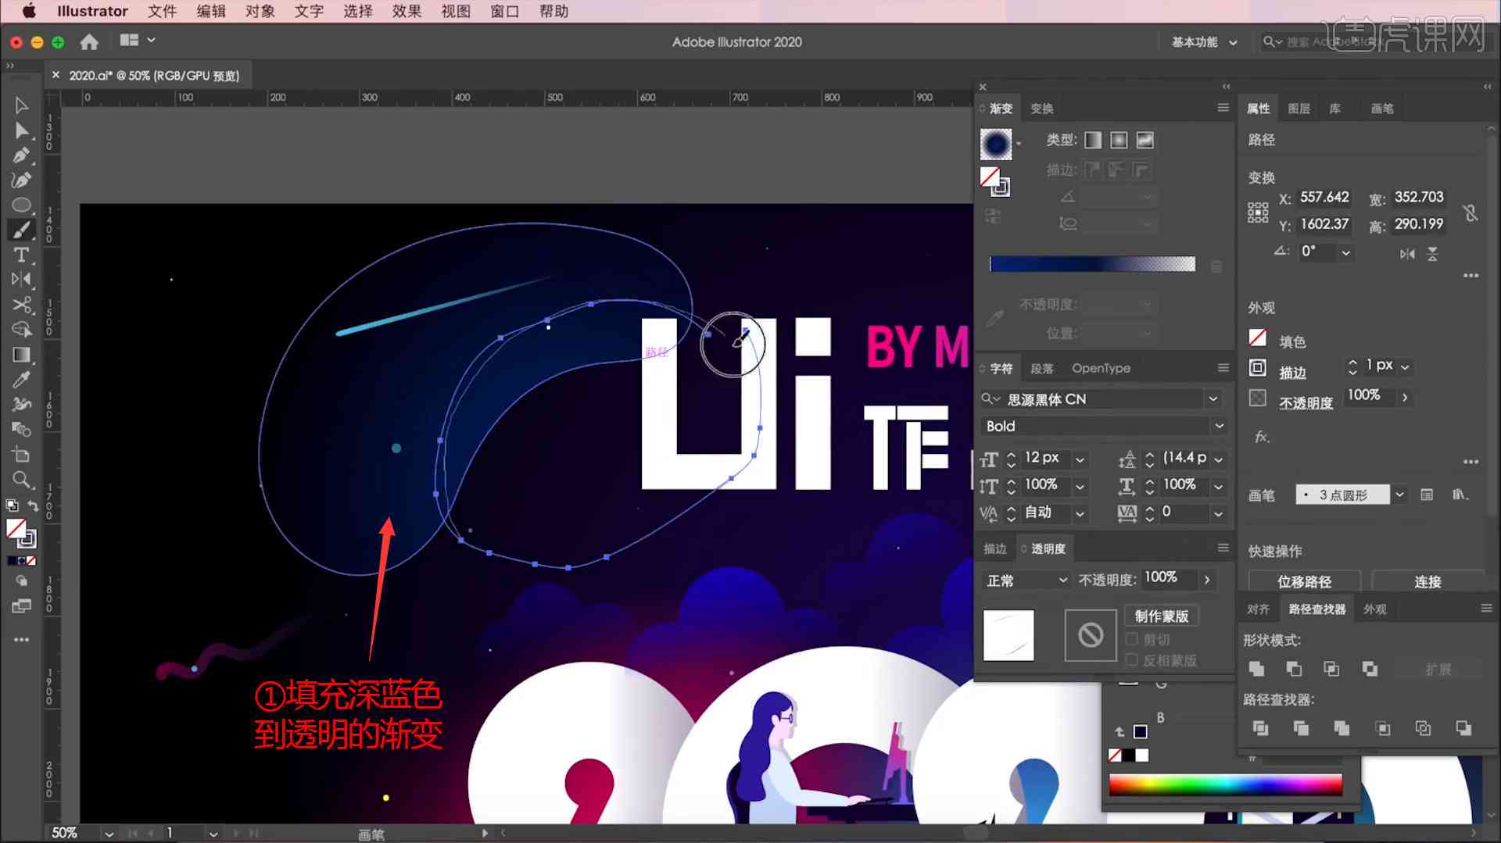Open the 效果 menu

(x=407, y=11)
